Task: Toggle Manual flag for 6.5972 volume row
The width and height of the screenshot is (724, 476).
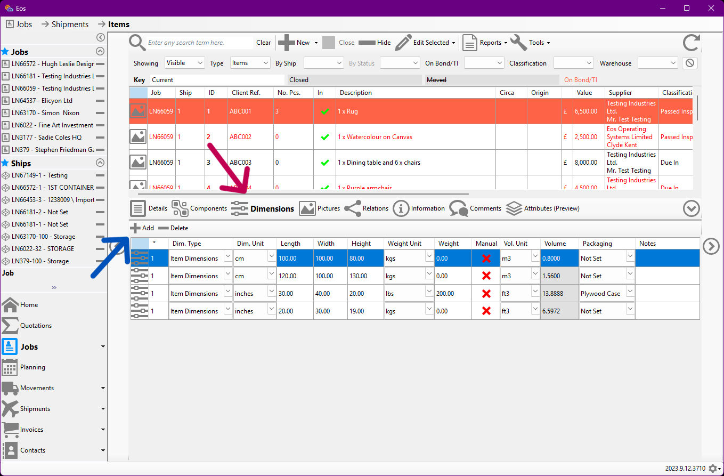Action: (486, 311)
